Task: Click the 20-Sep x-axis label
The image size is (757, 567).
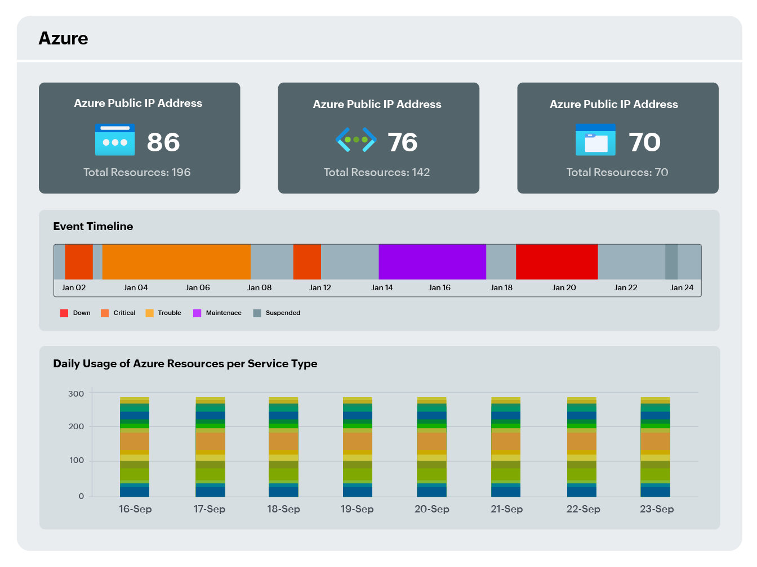Action: (x=432, y=509)
